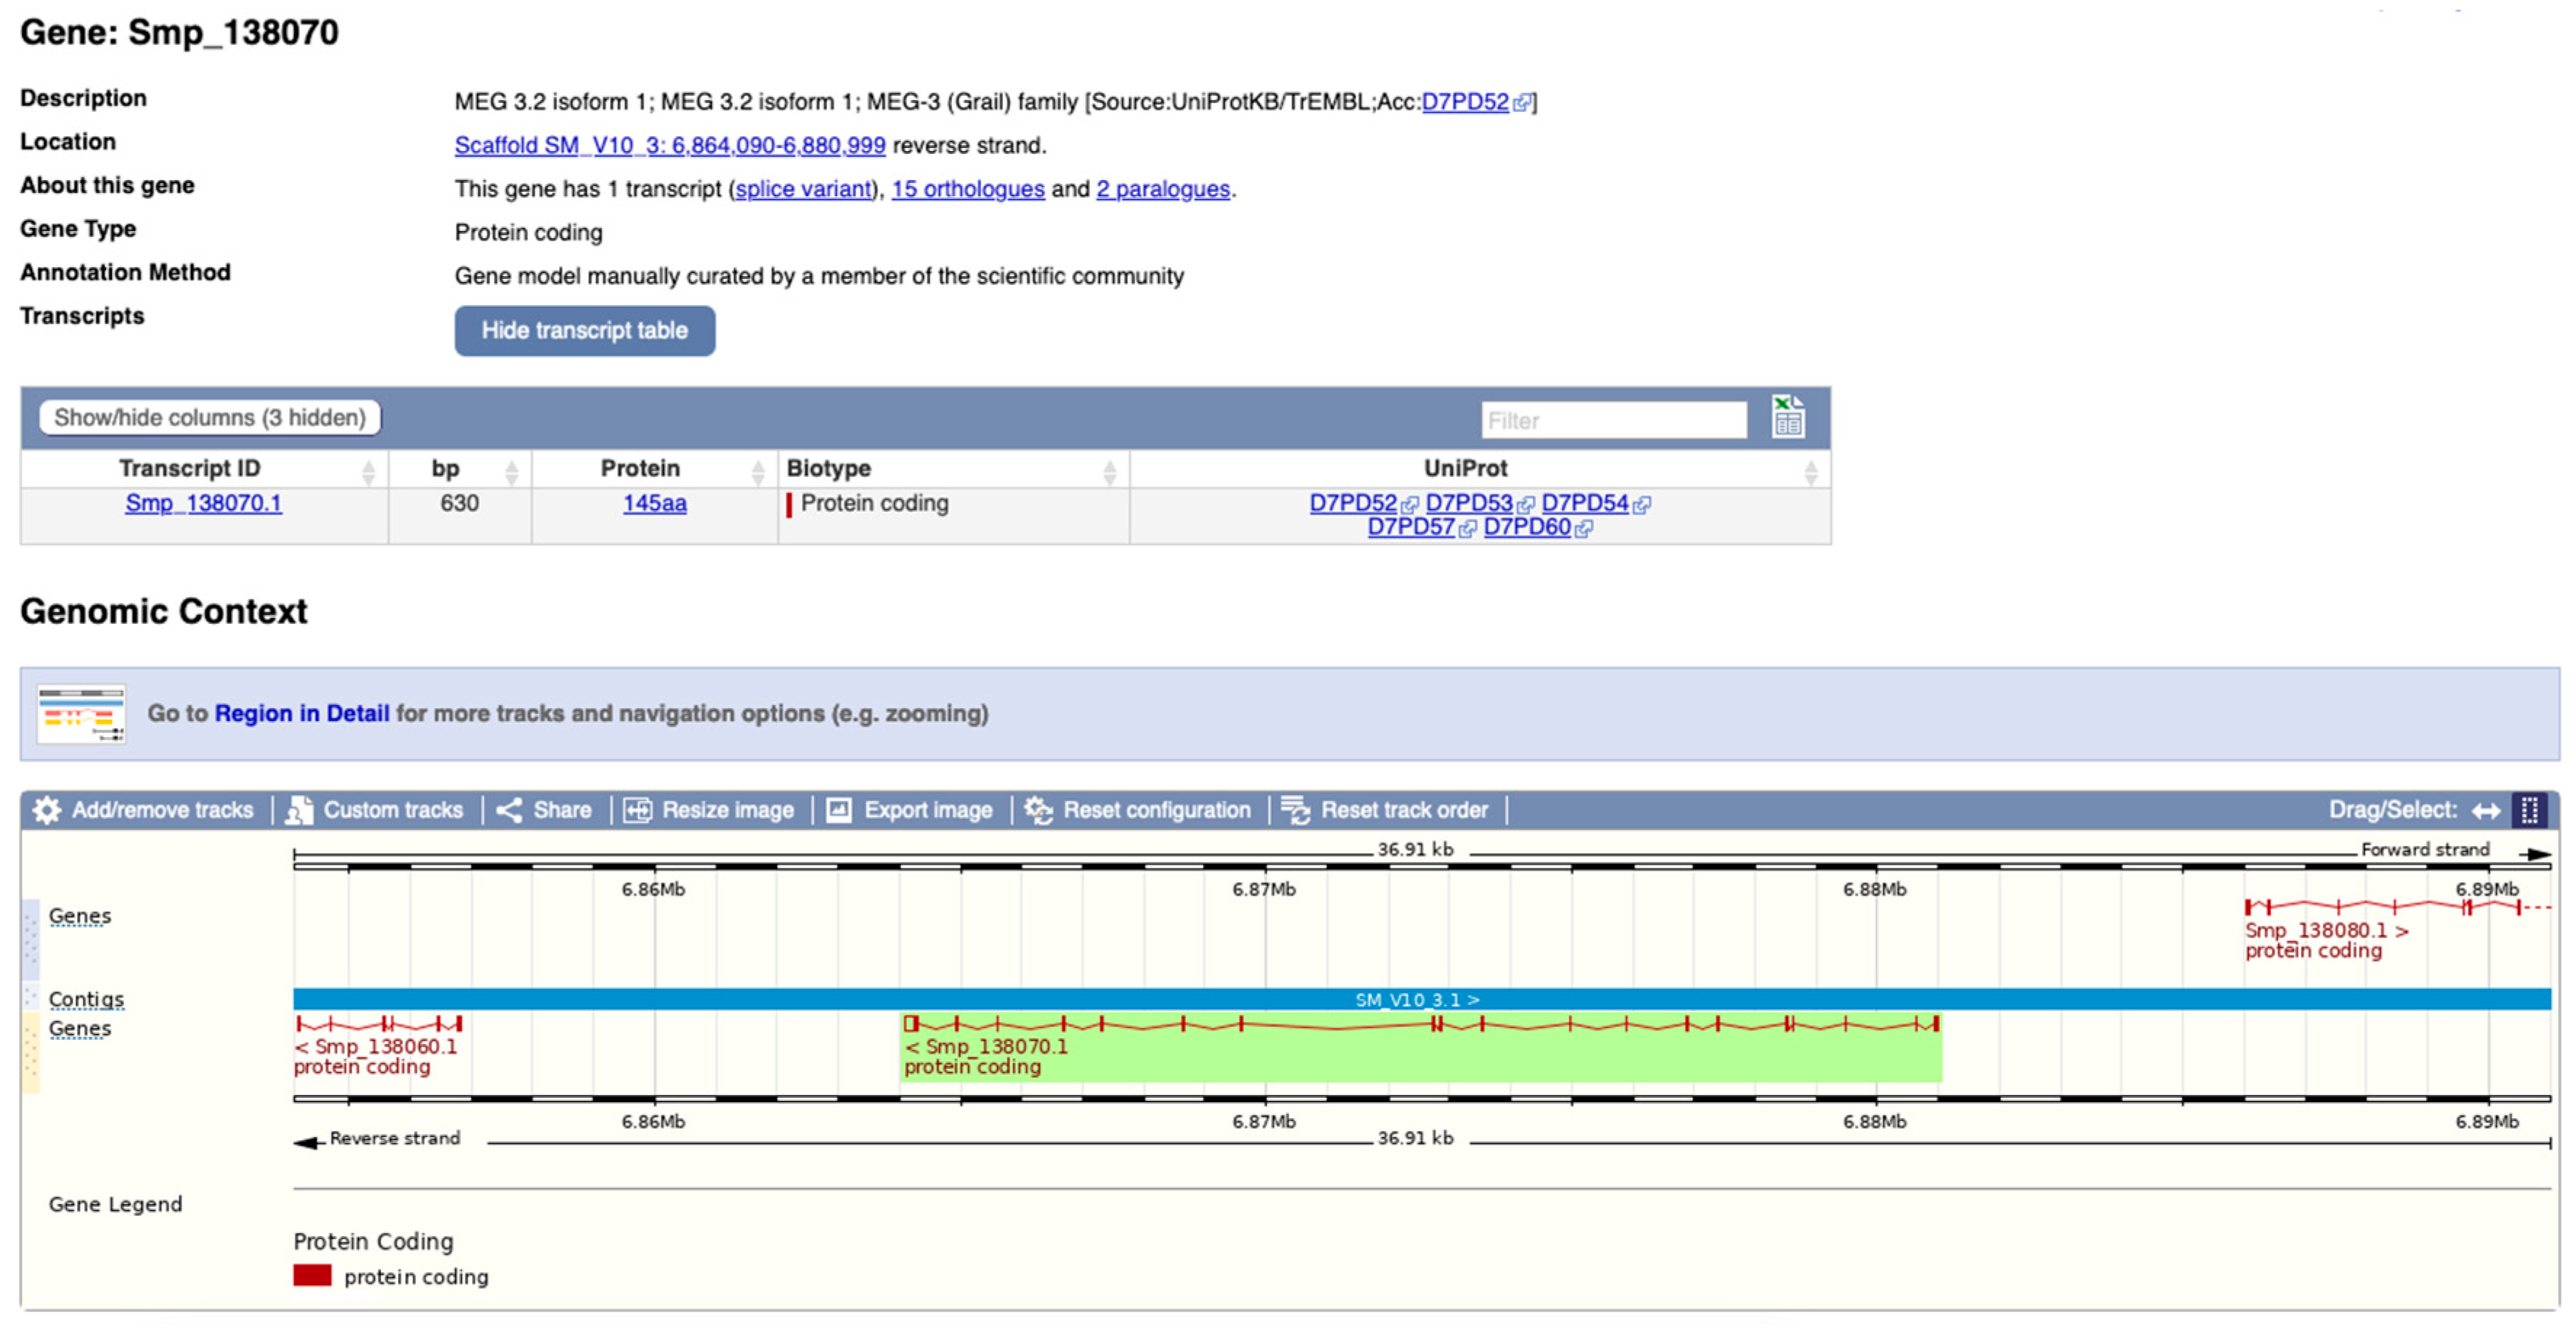Click the Reset configuration icon
This screenshot has width=2576, height=1331.
[1038, 810]
